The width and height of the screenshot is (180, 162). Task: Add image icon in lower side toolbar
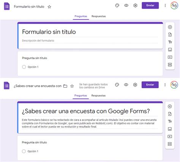point(170,129)
